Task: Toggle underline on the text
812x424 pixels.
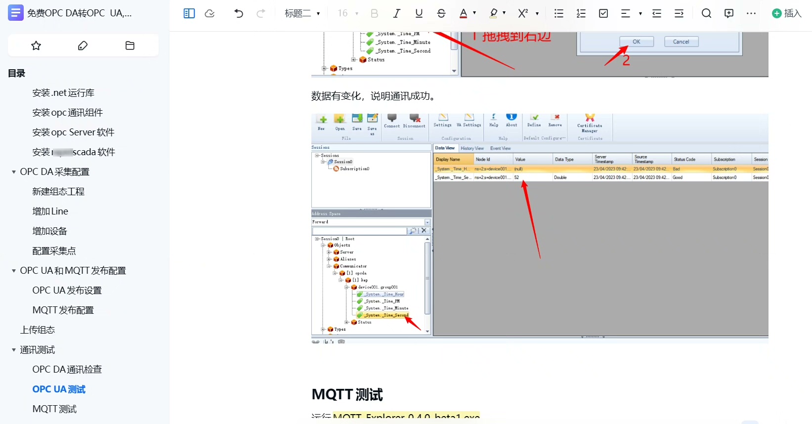Action: 419,13
